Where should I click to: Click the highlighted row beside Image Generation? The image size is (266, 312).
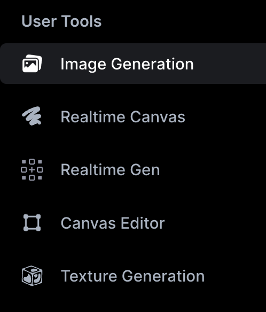(x=133, y=64)
